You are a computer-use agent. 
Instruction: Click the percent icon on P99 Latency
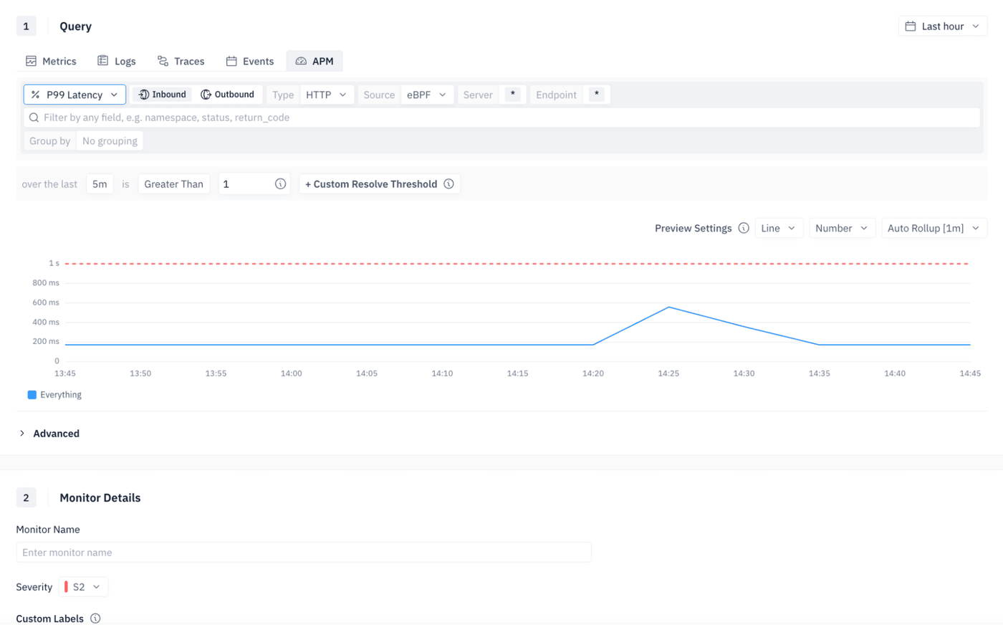[x=35, y=95]
